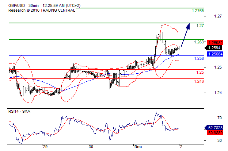Image resolution: width=228 pixels, height=151 pixels.
Task: Click the blue 1.256 pivot level label
Action: coord(199,58)
